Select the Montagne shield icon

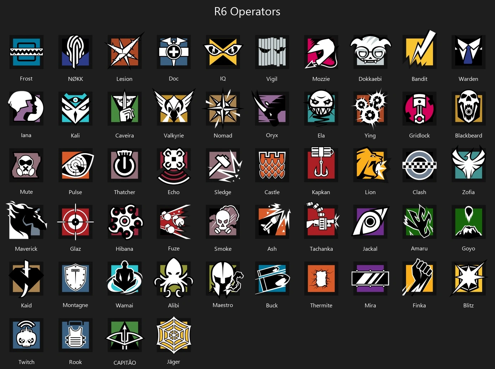(75, 278)
